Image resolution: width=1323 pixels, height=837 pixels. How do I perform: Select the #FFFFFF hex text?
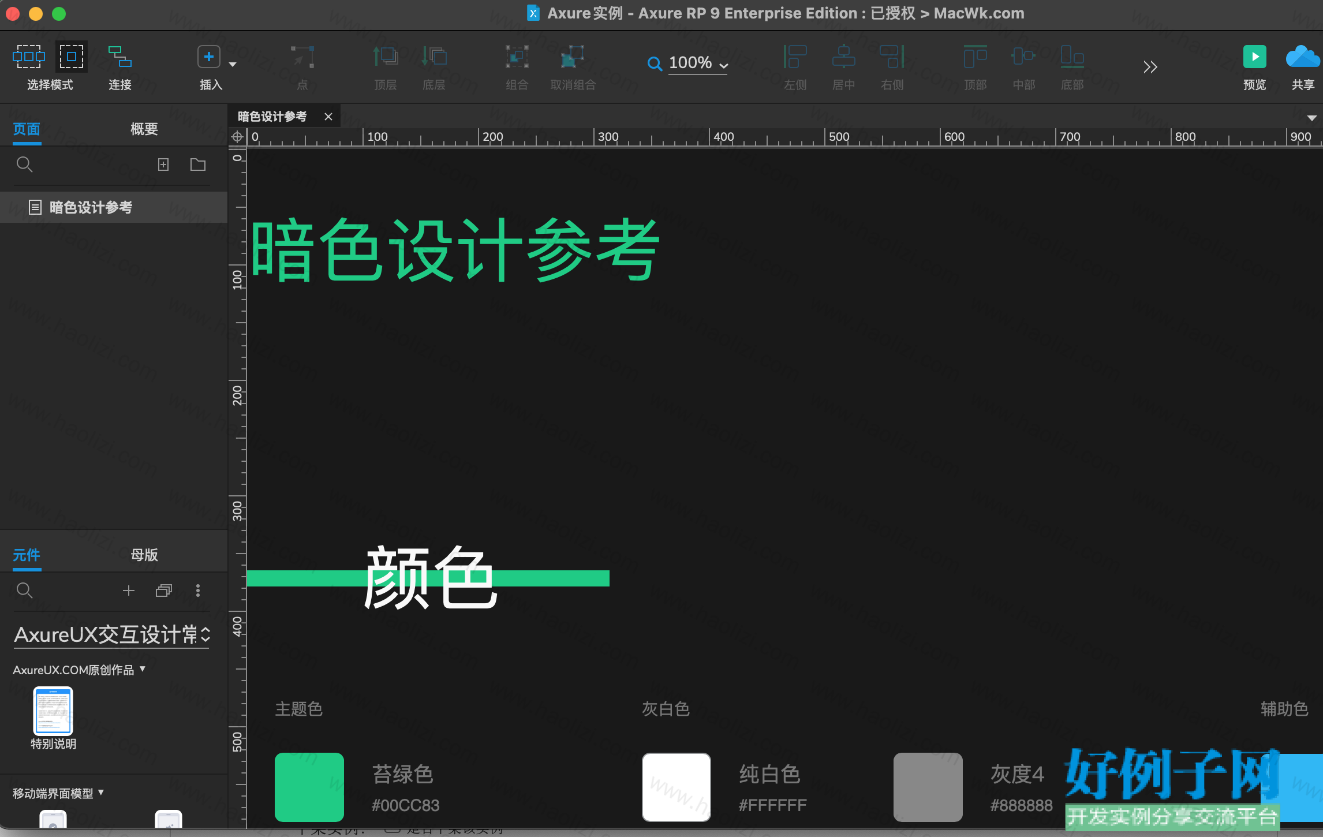(773, 805)
